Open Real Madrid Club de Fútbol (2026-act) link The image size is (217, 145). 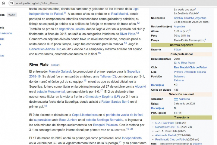pyautogui.click(x=171, y=140)
